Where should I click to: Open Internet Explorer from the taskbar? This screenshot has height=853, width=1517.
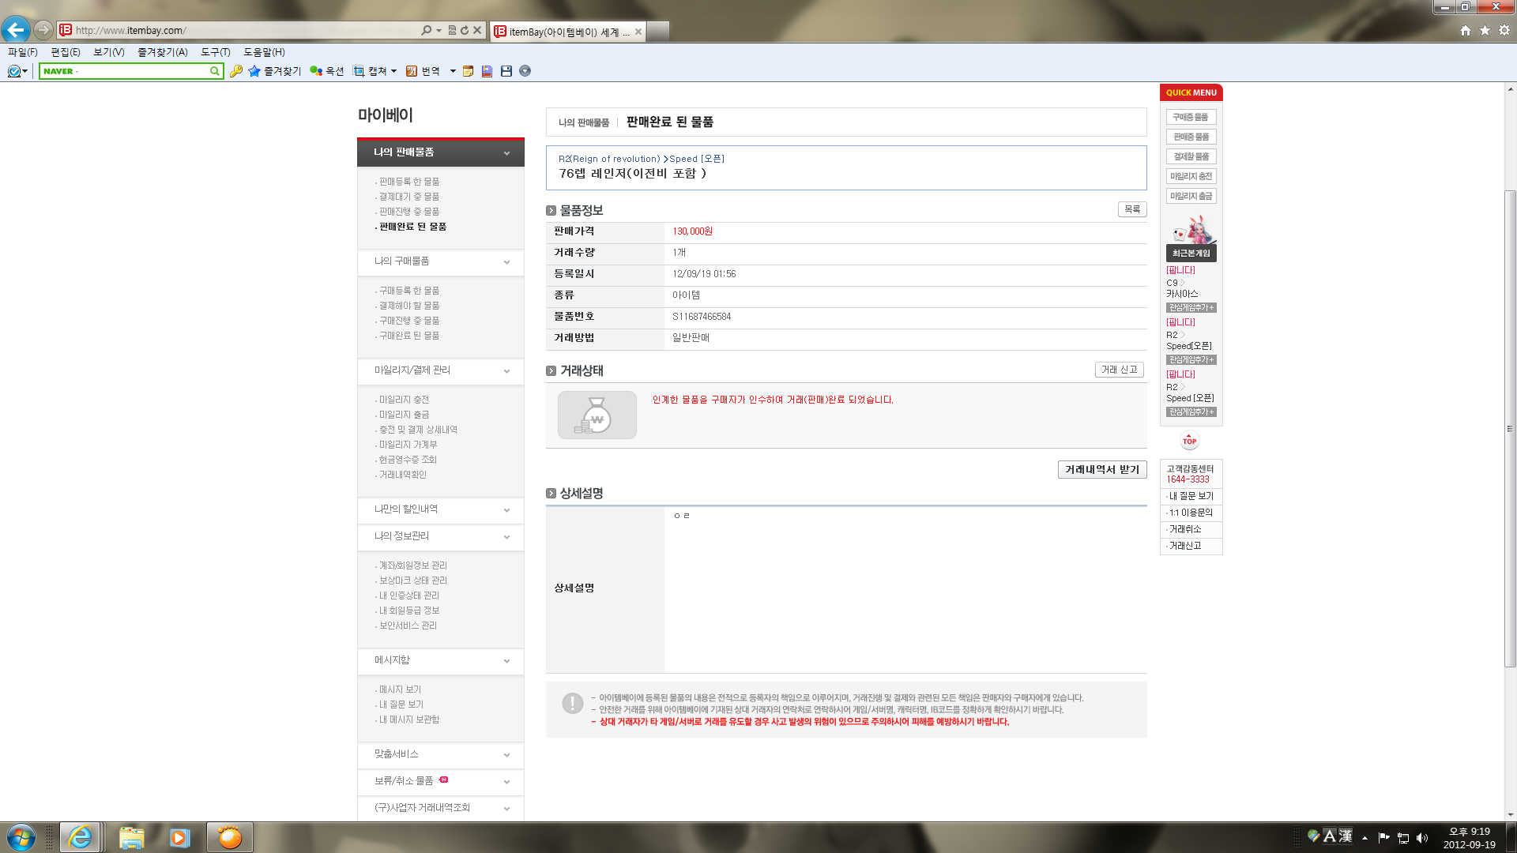tap(80, 837)
